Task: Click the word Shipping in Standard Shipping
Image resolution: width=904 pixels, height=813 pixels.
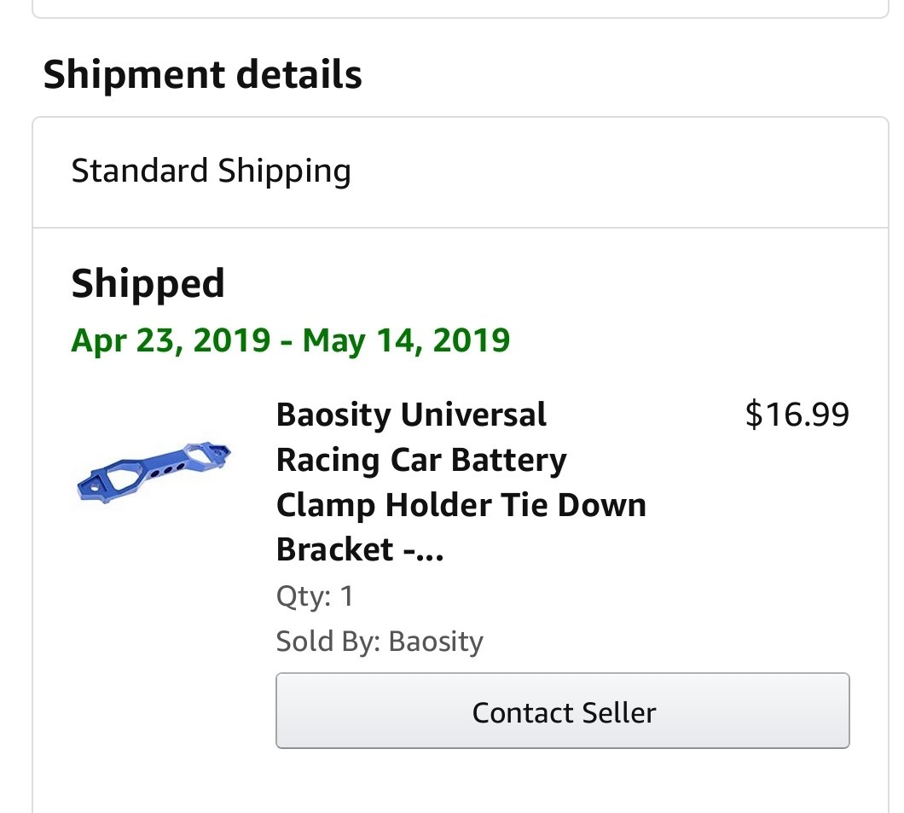Action: tap(284, 171)
